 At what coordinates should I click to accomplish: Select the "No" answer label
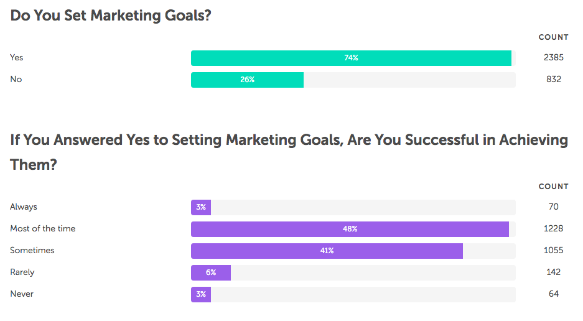pyautogui.click(x=16, y=79)
